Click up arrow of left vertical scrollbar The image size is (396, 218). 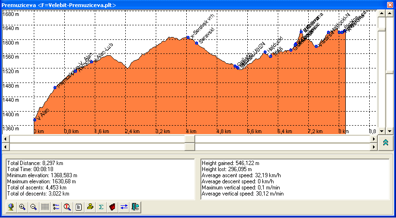[381, 14]
